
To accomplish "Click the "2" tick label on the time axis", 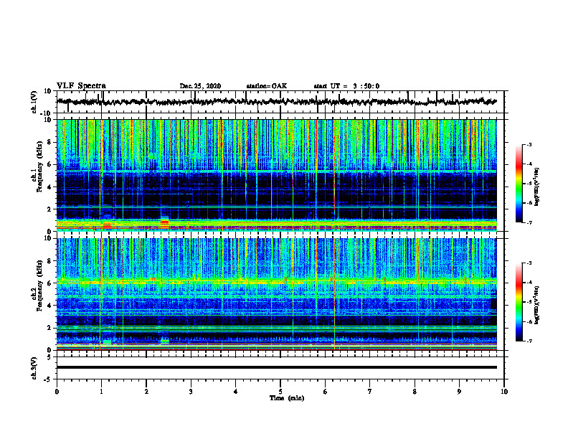I will click(146, 392).
